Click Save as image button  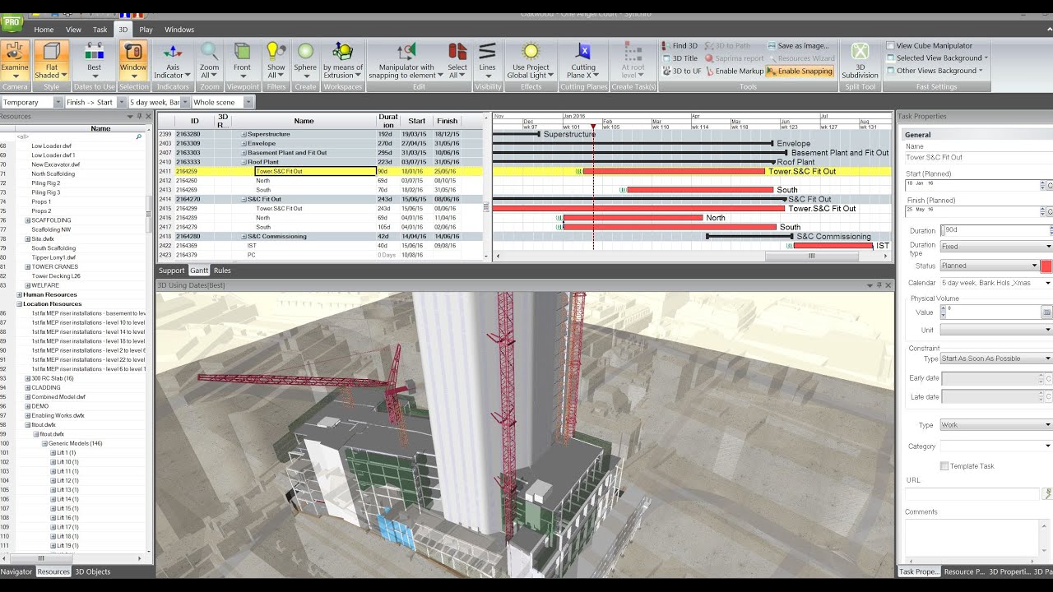tap(798, 46)
